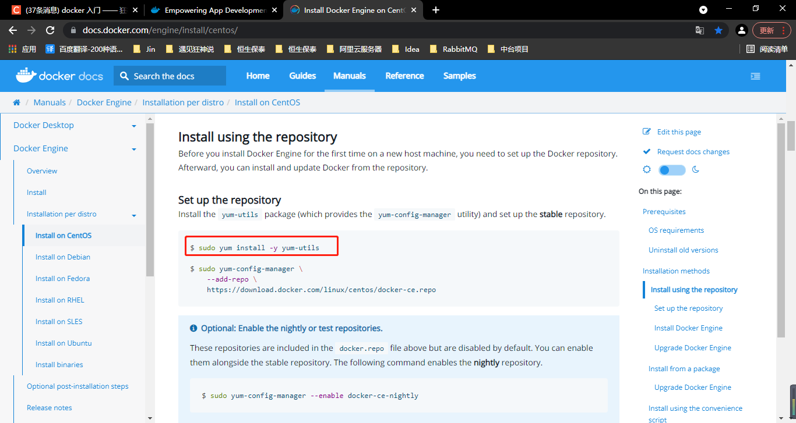Jump to Install from a package

click(684, 369)
